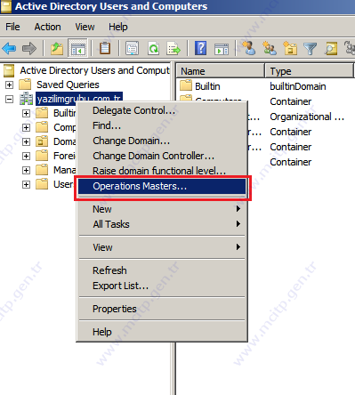Open the New submenu

tap(162, 209)
